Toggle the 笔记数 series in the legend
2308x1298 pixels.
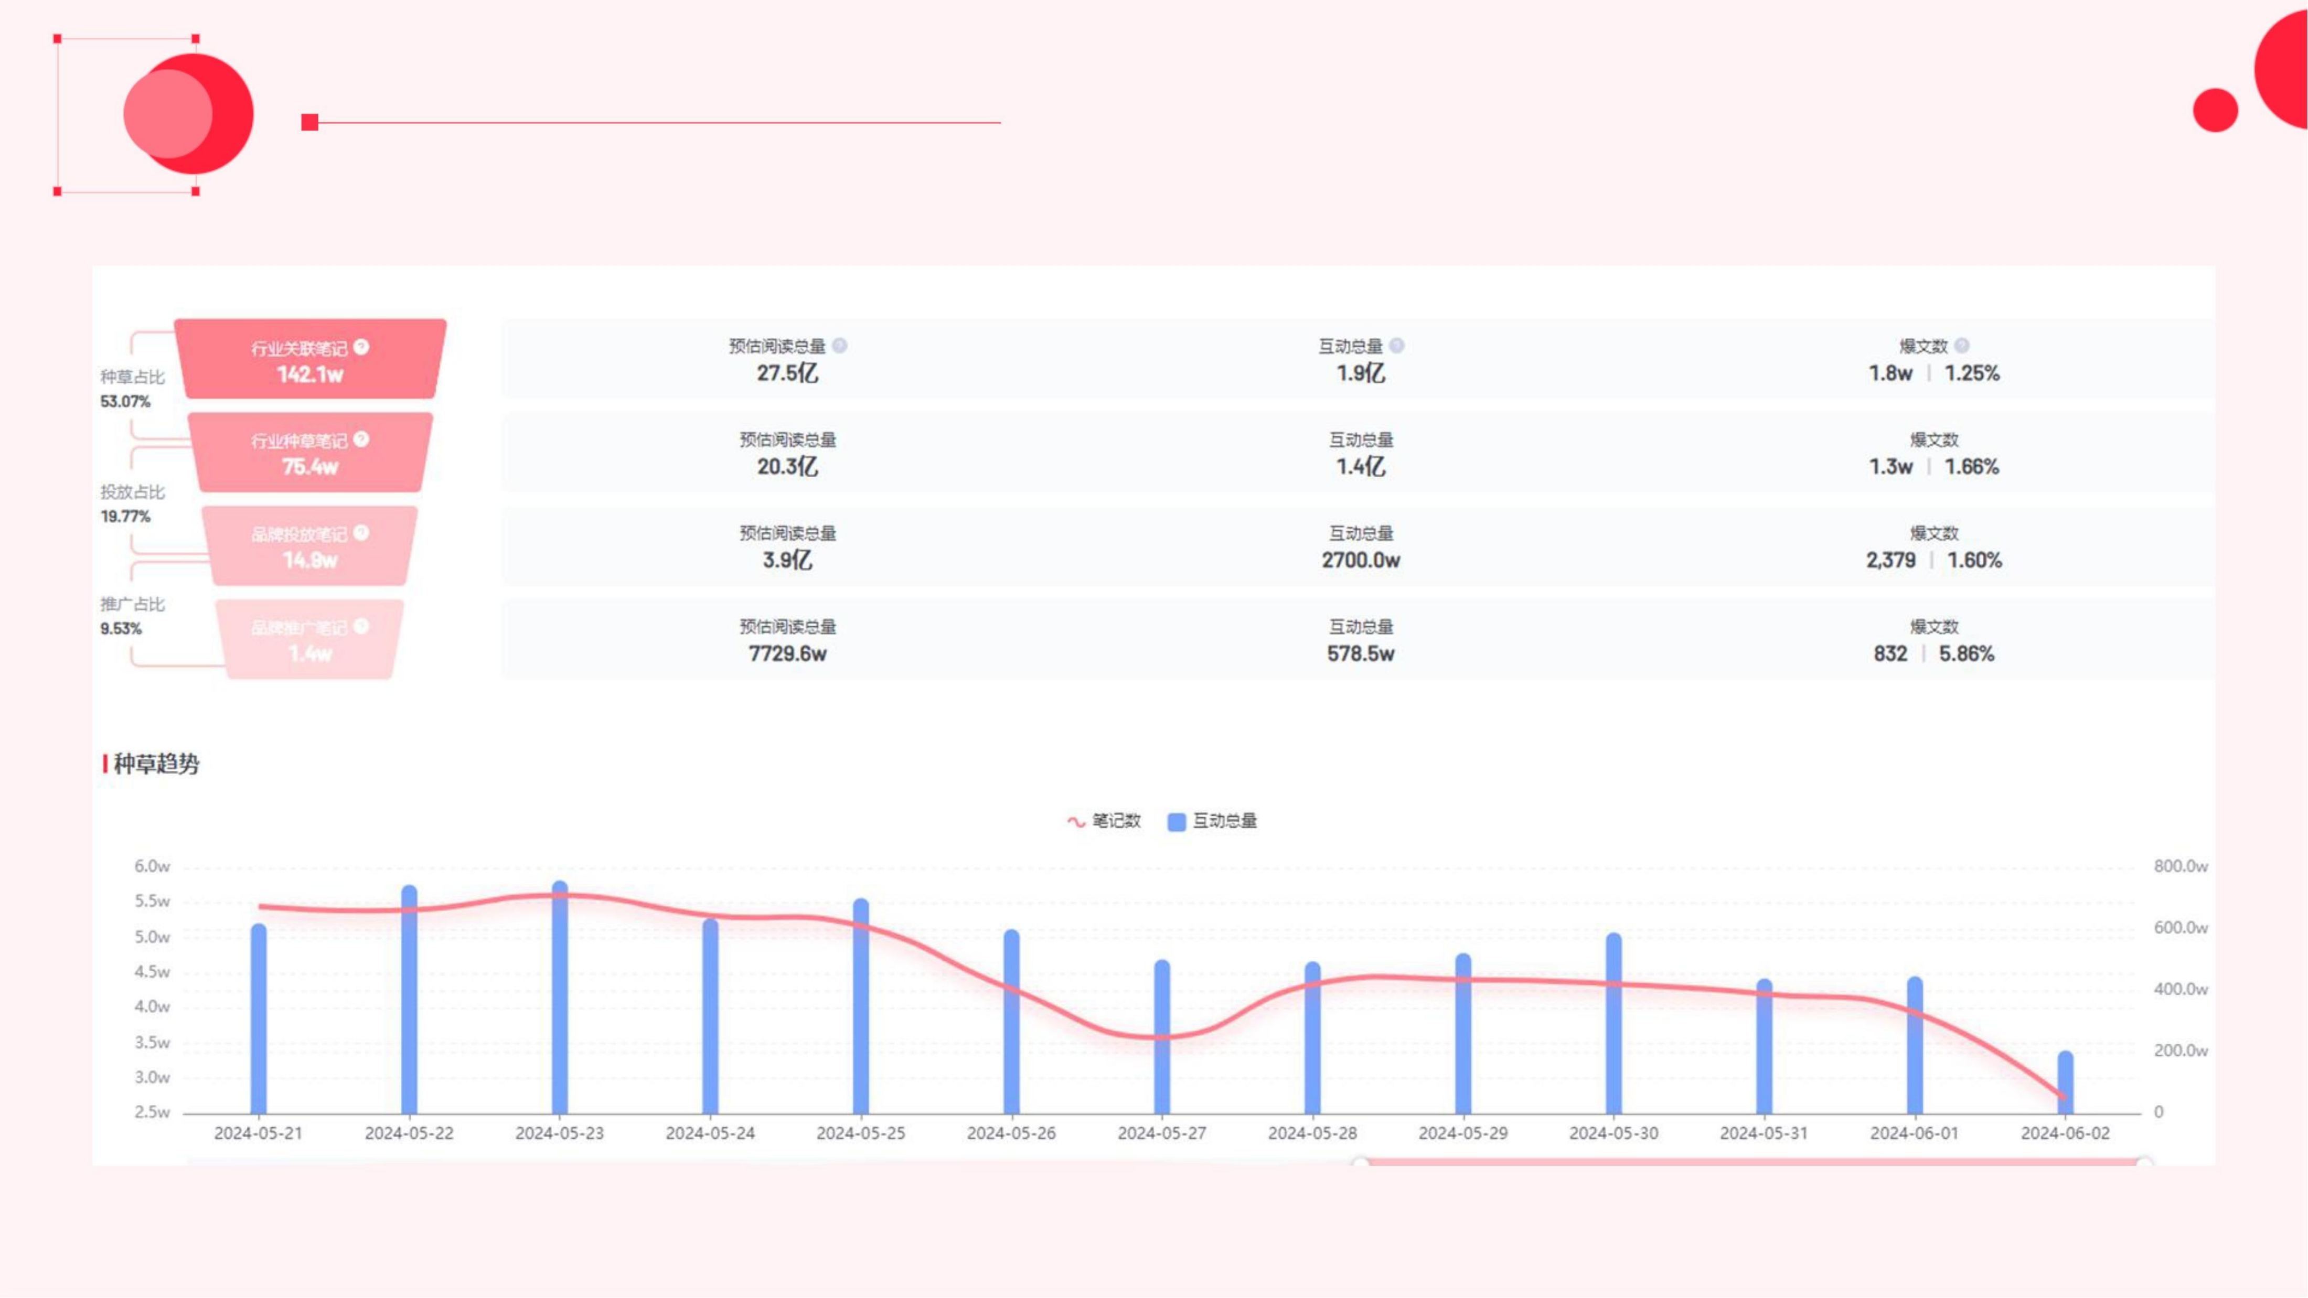pos(1116,821)
